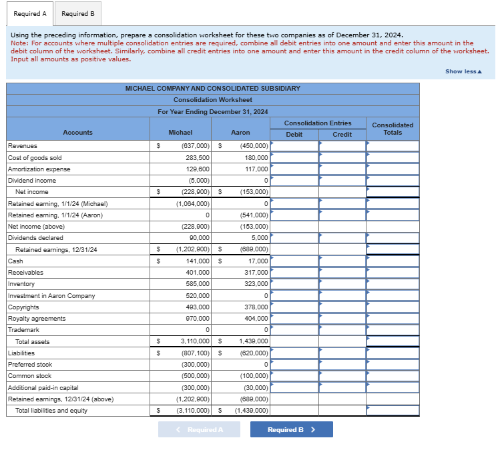496x450 pixels.
Task: Select Cash credit input cell
Action: click(342, 261)
